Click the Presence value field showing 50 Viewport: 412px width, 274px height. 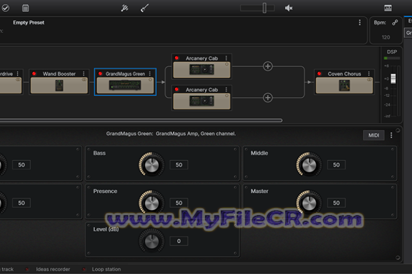click(179, 203)
